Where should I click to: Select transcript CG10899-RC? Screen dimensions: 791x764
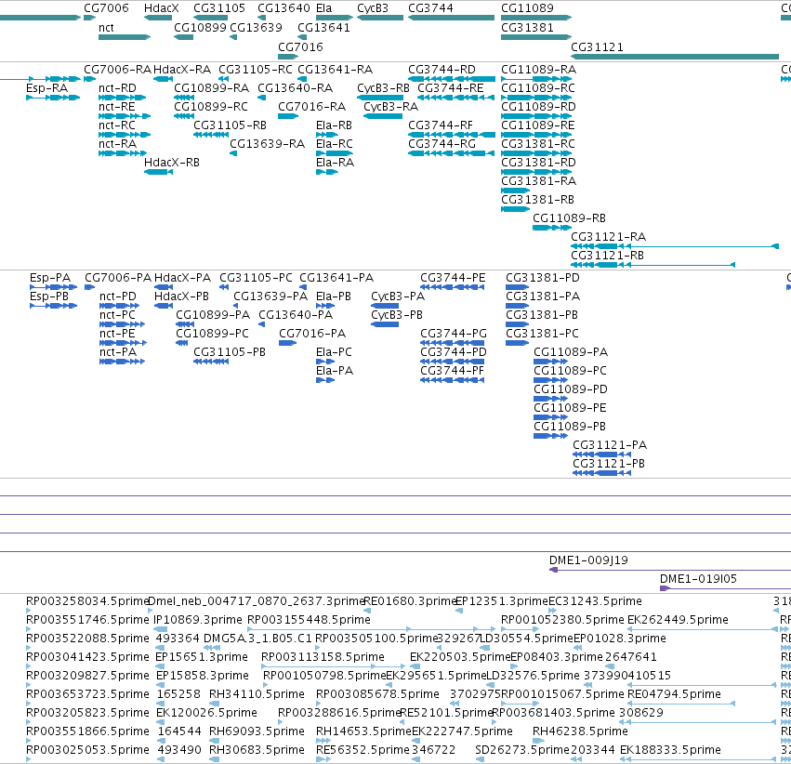click(x=211, y=106)
